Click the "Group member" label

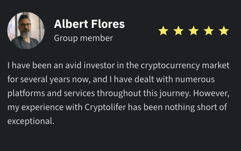tap(84, 38)
